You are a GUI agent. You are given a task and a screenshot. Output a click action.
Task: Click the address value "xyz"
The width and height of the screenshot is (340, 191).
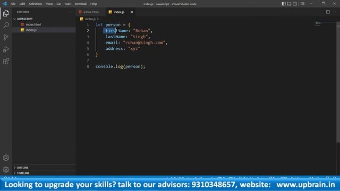point(134,48)
